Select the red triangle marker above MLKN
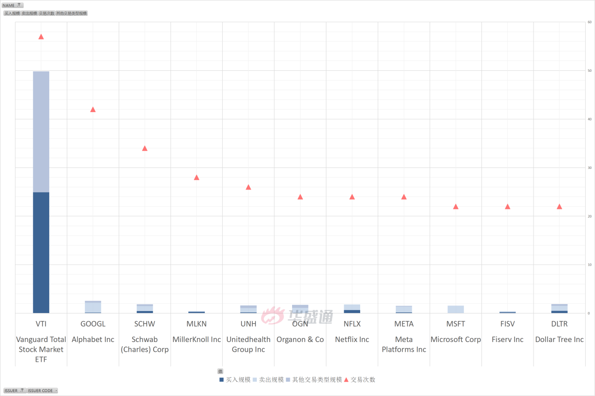Screen dimensions: 595x396 point(197,177)
